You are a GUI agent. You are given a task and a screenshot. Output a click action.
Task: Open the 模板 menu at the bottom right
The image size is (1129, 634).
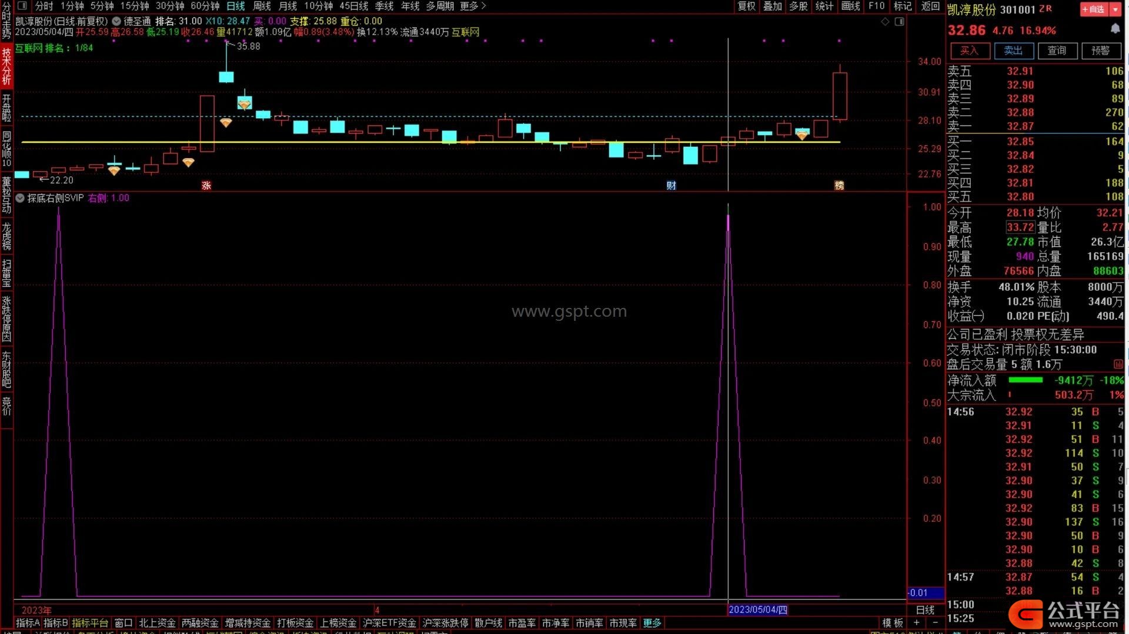tap(893, 623)
